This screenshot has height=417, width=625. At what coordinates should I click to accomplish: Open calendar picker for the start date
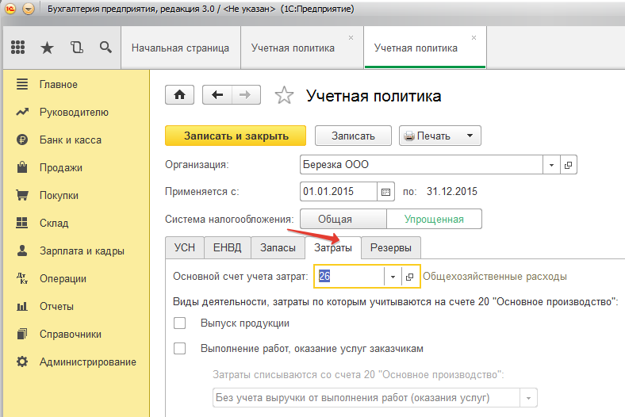pos(386,192)
